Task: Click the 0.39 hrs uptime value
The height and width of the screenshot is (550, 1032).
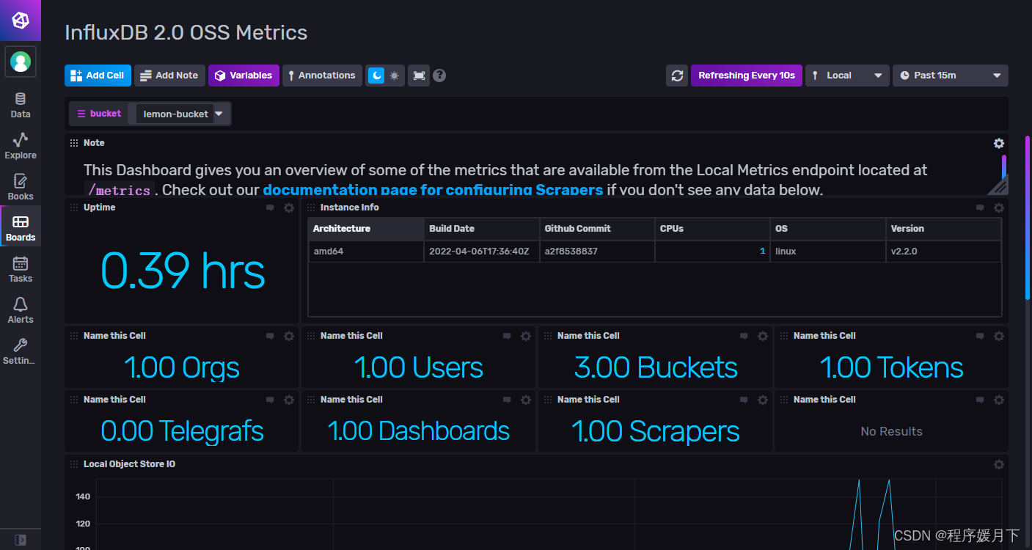Action: coord(183,271)
